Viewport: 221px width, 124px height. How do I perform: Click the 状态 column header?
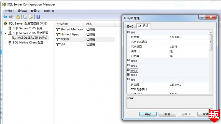click(100, 24)
